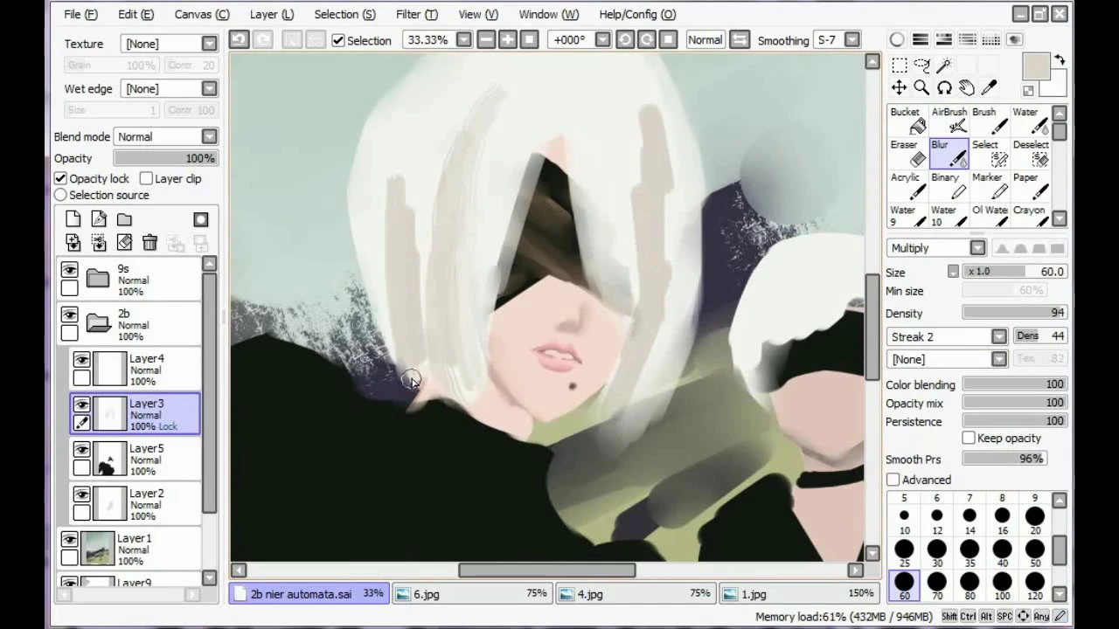Hide the 9s folder layer
The image size is (1119, 629).
tap(69, 270)
